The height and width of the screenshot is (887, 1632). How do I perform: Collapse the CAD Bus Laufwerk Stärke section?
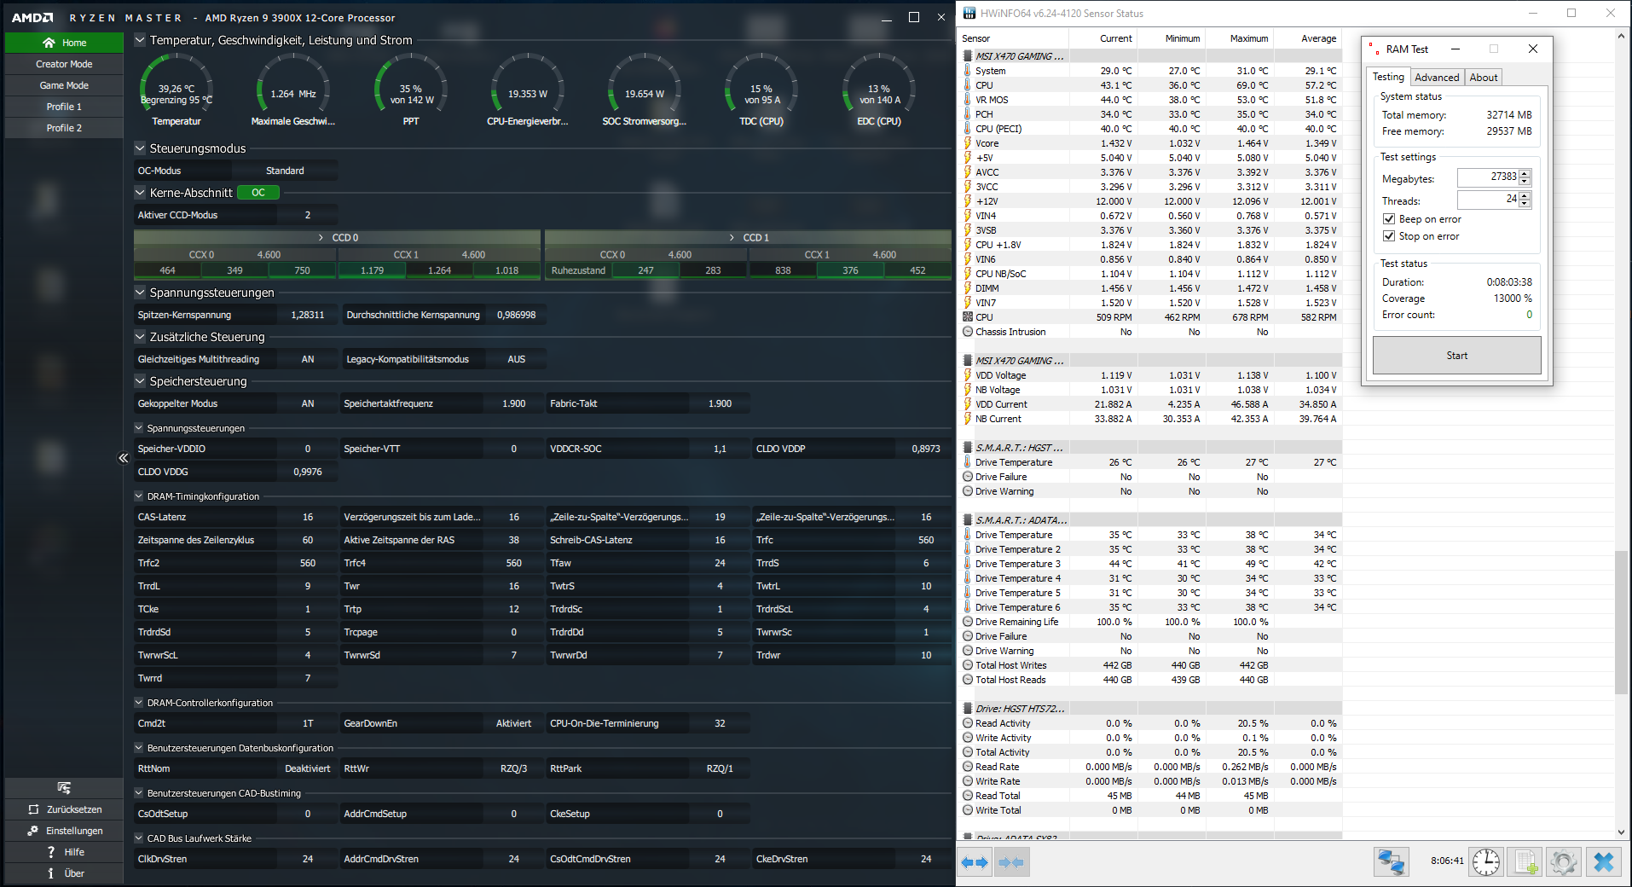139,838
